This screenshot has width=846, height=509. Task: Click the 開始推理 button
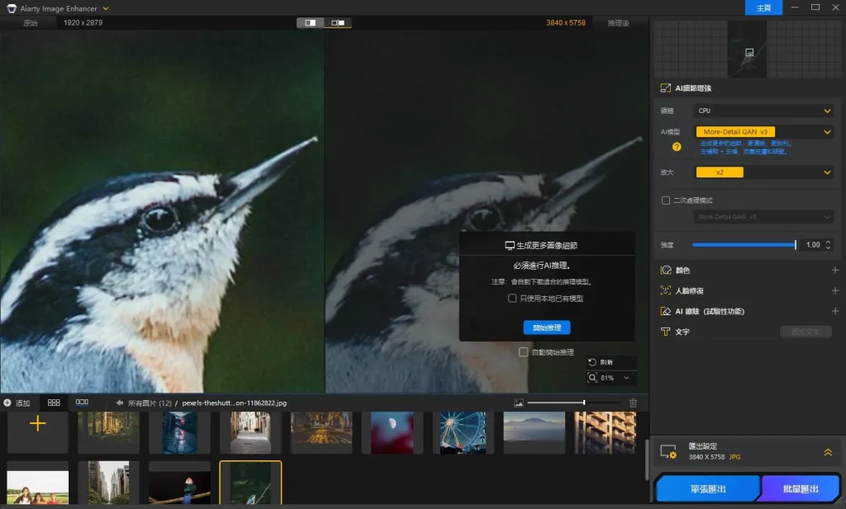coord(546,328)
